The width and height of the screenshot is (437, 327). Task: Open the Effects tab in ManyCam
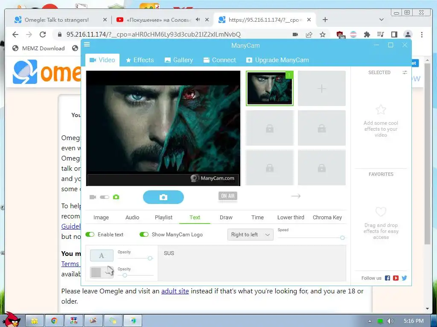click(140, 60)
